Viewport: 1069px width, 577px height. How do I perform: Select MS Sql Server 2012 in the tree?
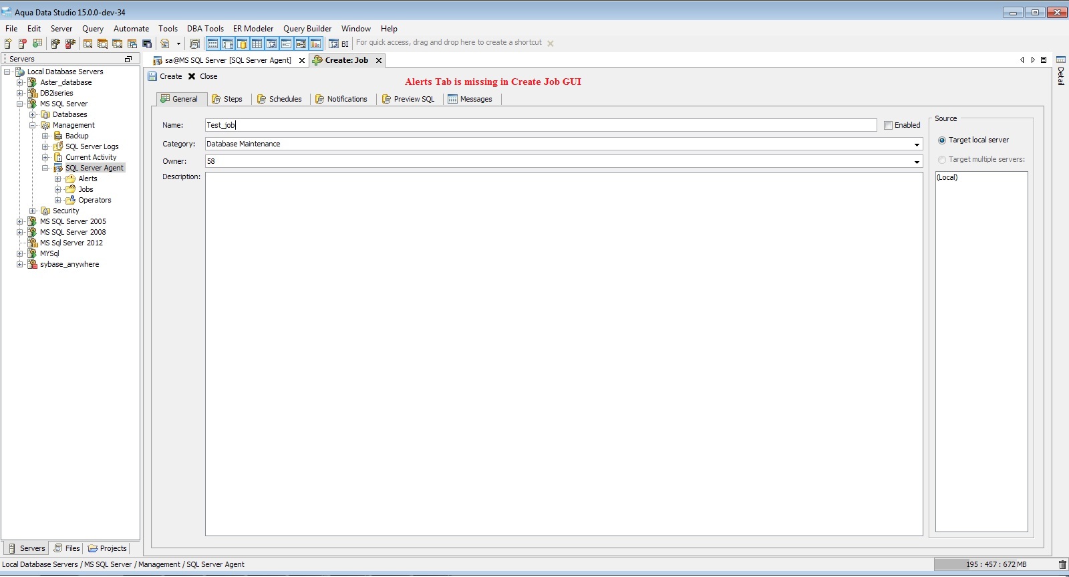pos(71,243)
